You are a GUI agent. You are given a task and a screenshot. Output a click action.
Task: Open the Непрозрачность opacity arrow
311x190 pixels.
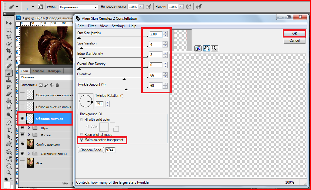pos(141,7)
